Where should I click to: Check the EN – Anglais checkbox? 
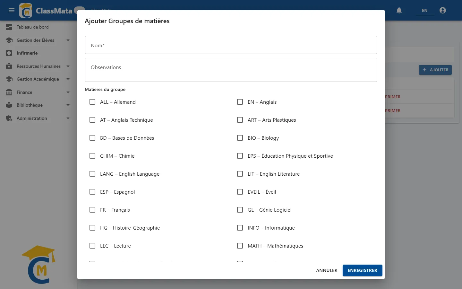(x=240, y=102)
